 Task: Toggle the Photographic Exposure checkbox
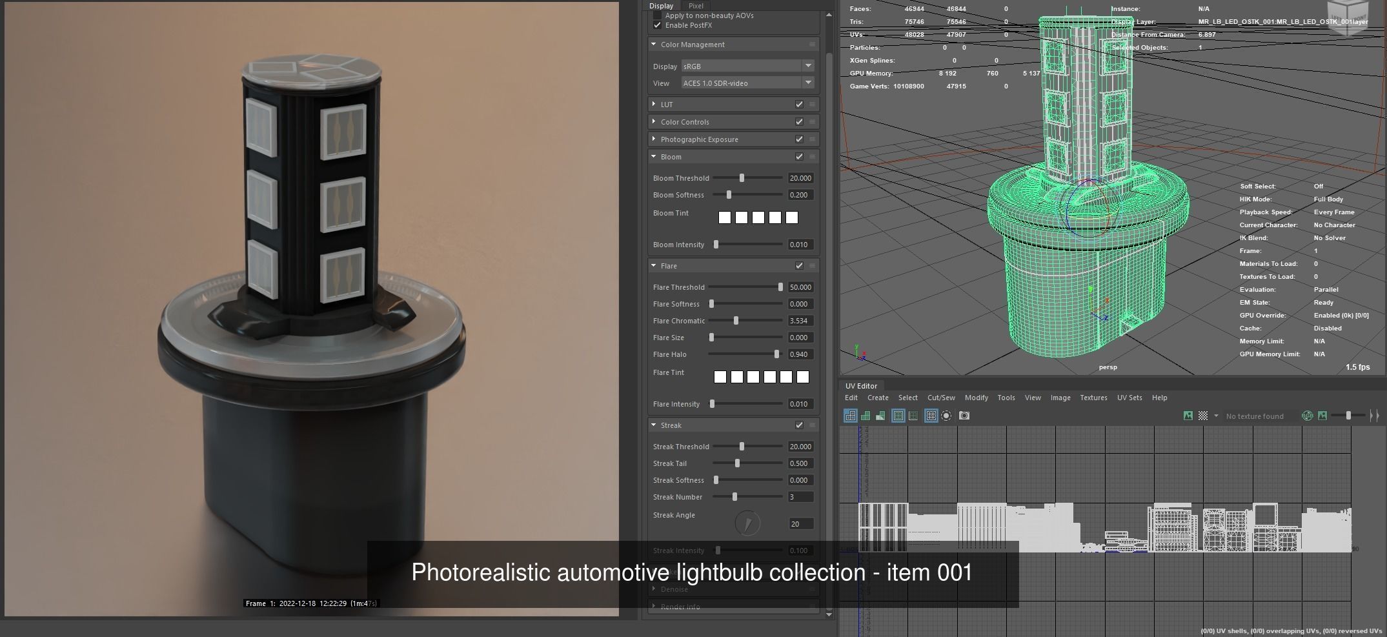pos(799,139)
